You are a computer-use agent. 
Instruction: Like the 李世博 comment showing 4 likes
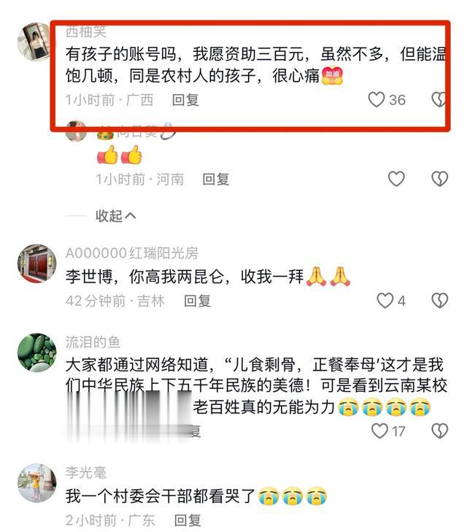pyautogui.click(x=385, y=301)
